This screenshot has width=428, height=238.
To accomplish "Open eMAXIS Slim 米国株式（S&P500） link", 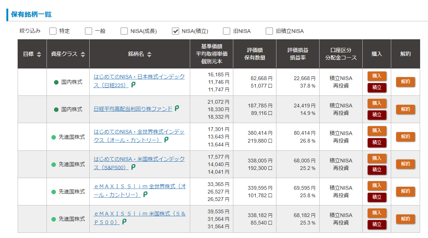I will pos(140,218).
